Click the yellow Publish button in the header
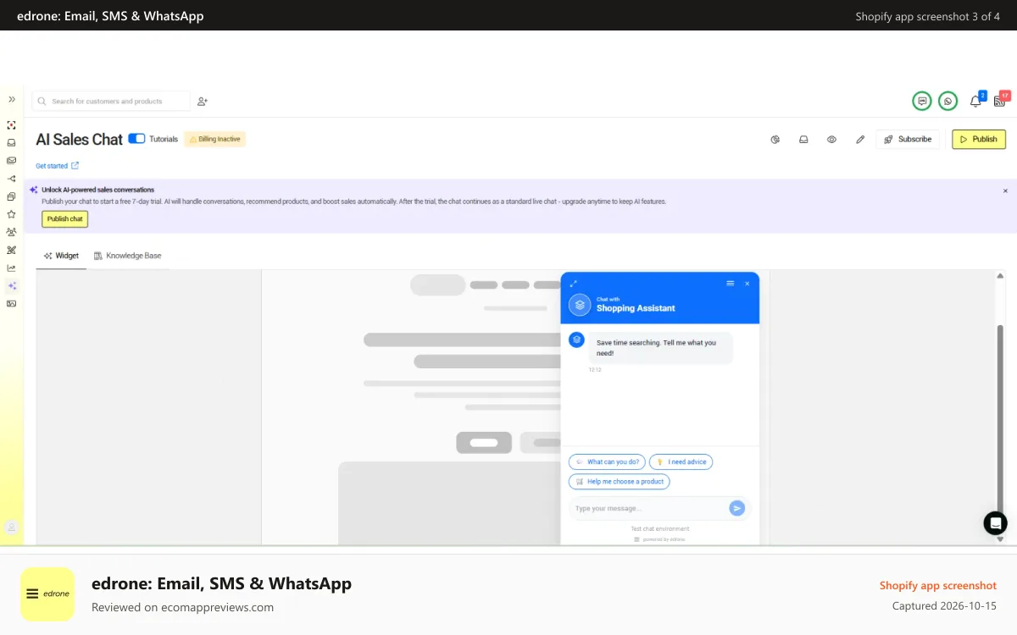This screenshot has height=635, width=1017. [979, 139]
